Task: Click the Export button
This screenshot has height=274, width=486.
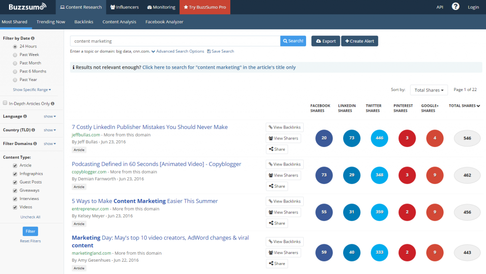Action: pyautogui.click(x=326, y=41)
